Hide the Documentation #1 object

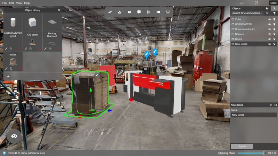(x=270, y=29)
